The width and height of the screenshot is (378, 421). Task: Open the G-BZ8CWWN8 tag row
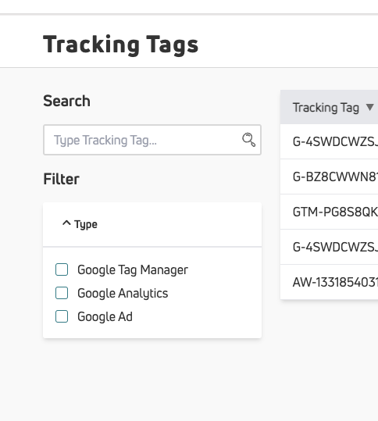click(x=329, y=177)
